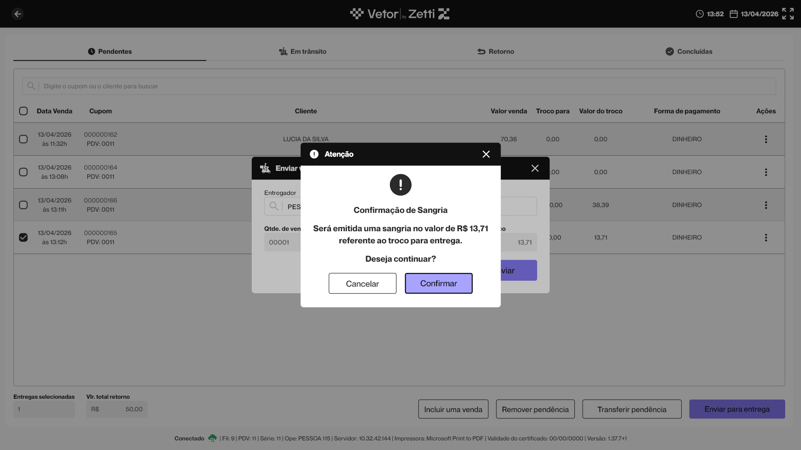Image resolution: width=801 pixels, height=450 pixels.
Task: Open actions menu for coupon 000000164 row
Action: point(766,172)
